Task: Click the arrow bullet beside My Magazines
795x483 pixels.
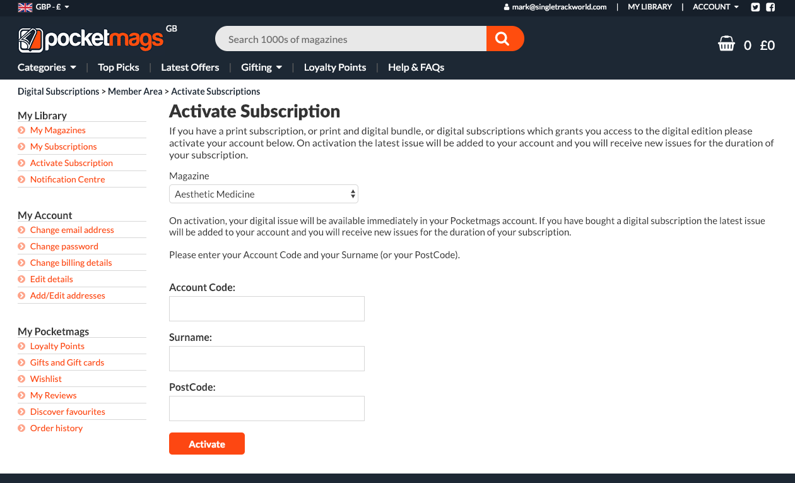Action: pyautogui.click(x=22, y=130)
